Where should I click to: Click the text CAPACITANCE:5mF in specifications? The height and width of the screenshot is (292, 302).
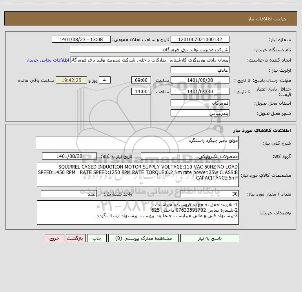(217, 178)
